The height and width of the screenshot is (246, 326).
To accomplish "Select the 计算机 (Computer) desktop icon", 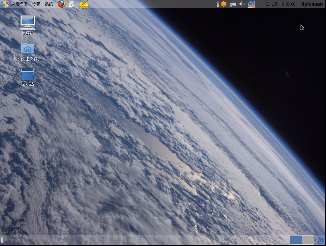I will [x=28, y=25].
